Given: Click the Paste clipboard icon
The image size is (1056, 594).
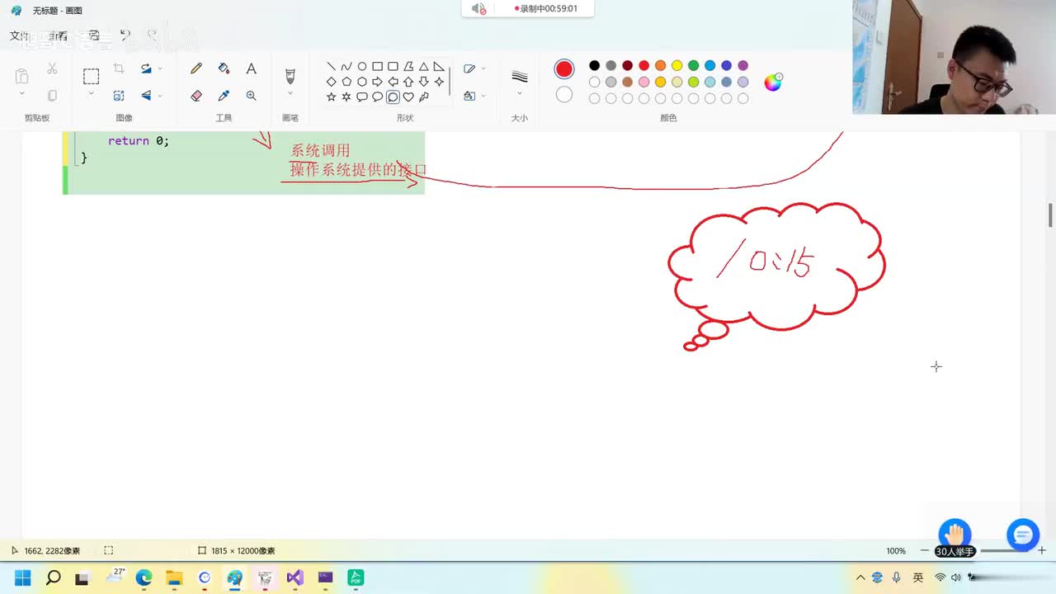Looking at the screenshot, I should [x=21, y=76].
